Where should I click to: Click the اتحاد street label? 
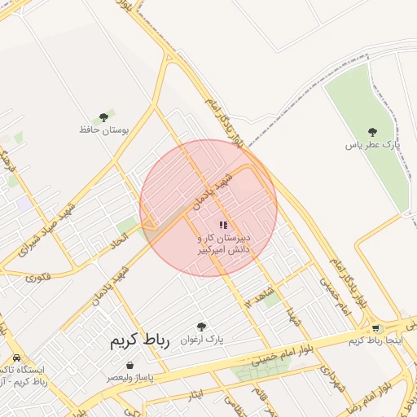[120, 241]
